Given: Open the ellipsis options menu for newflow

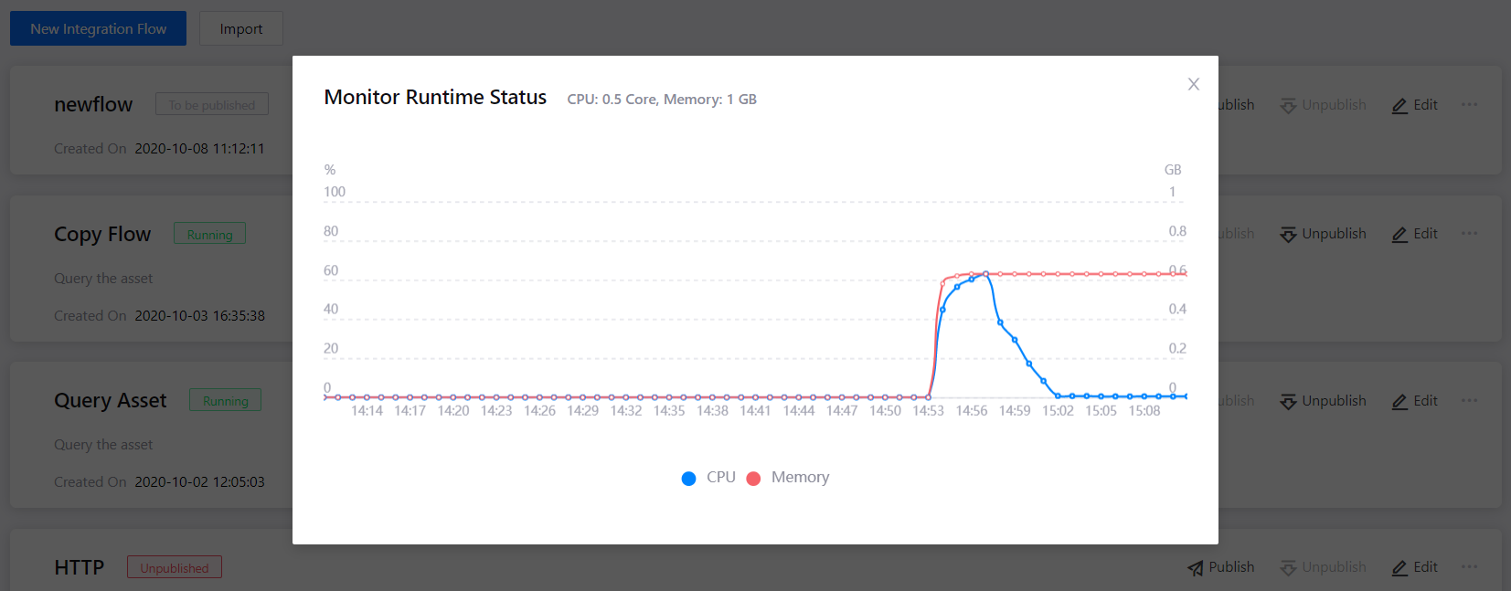Looking at the screenshot, I should 1468,104.
